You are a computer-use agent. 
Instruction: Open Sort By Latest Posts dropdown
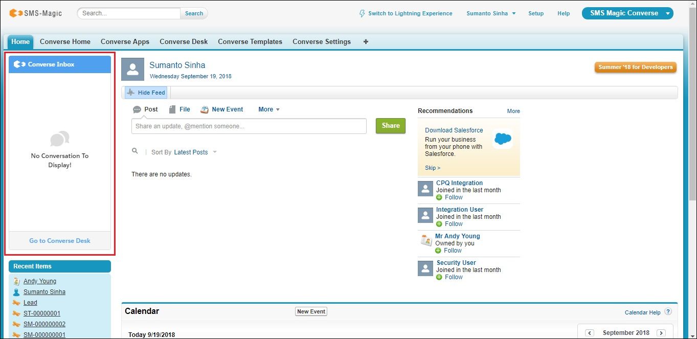coord(195,152)
